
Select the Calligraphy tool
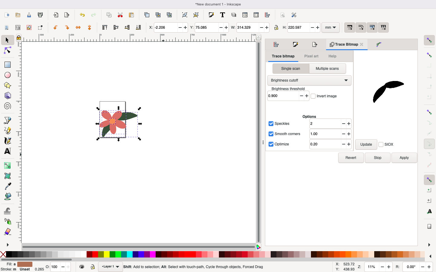[x=8, y=141]
